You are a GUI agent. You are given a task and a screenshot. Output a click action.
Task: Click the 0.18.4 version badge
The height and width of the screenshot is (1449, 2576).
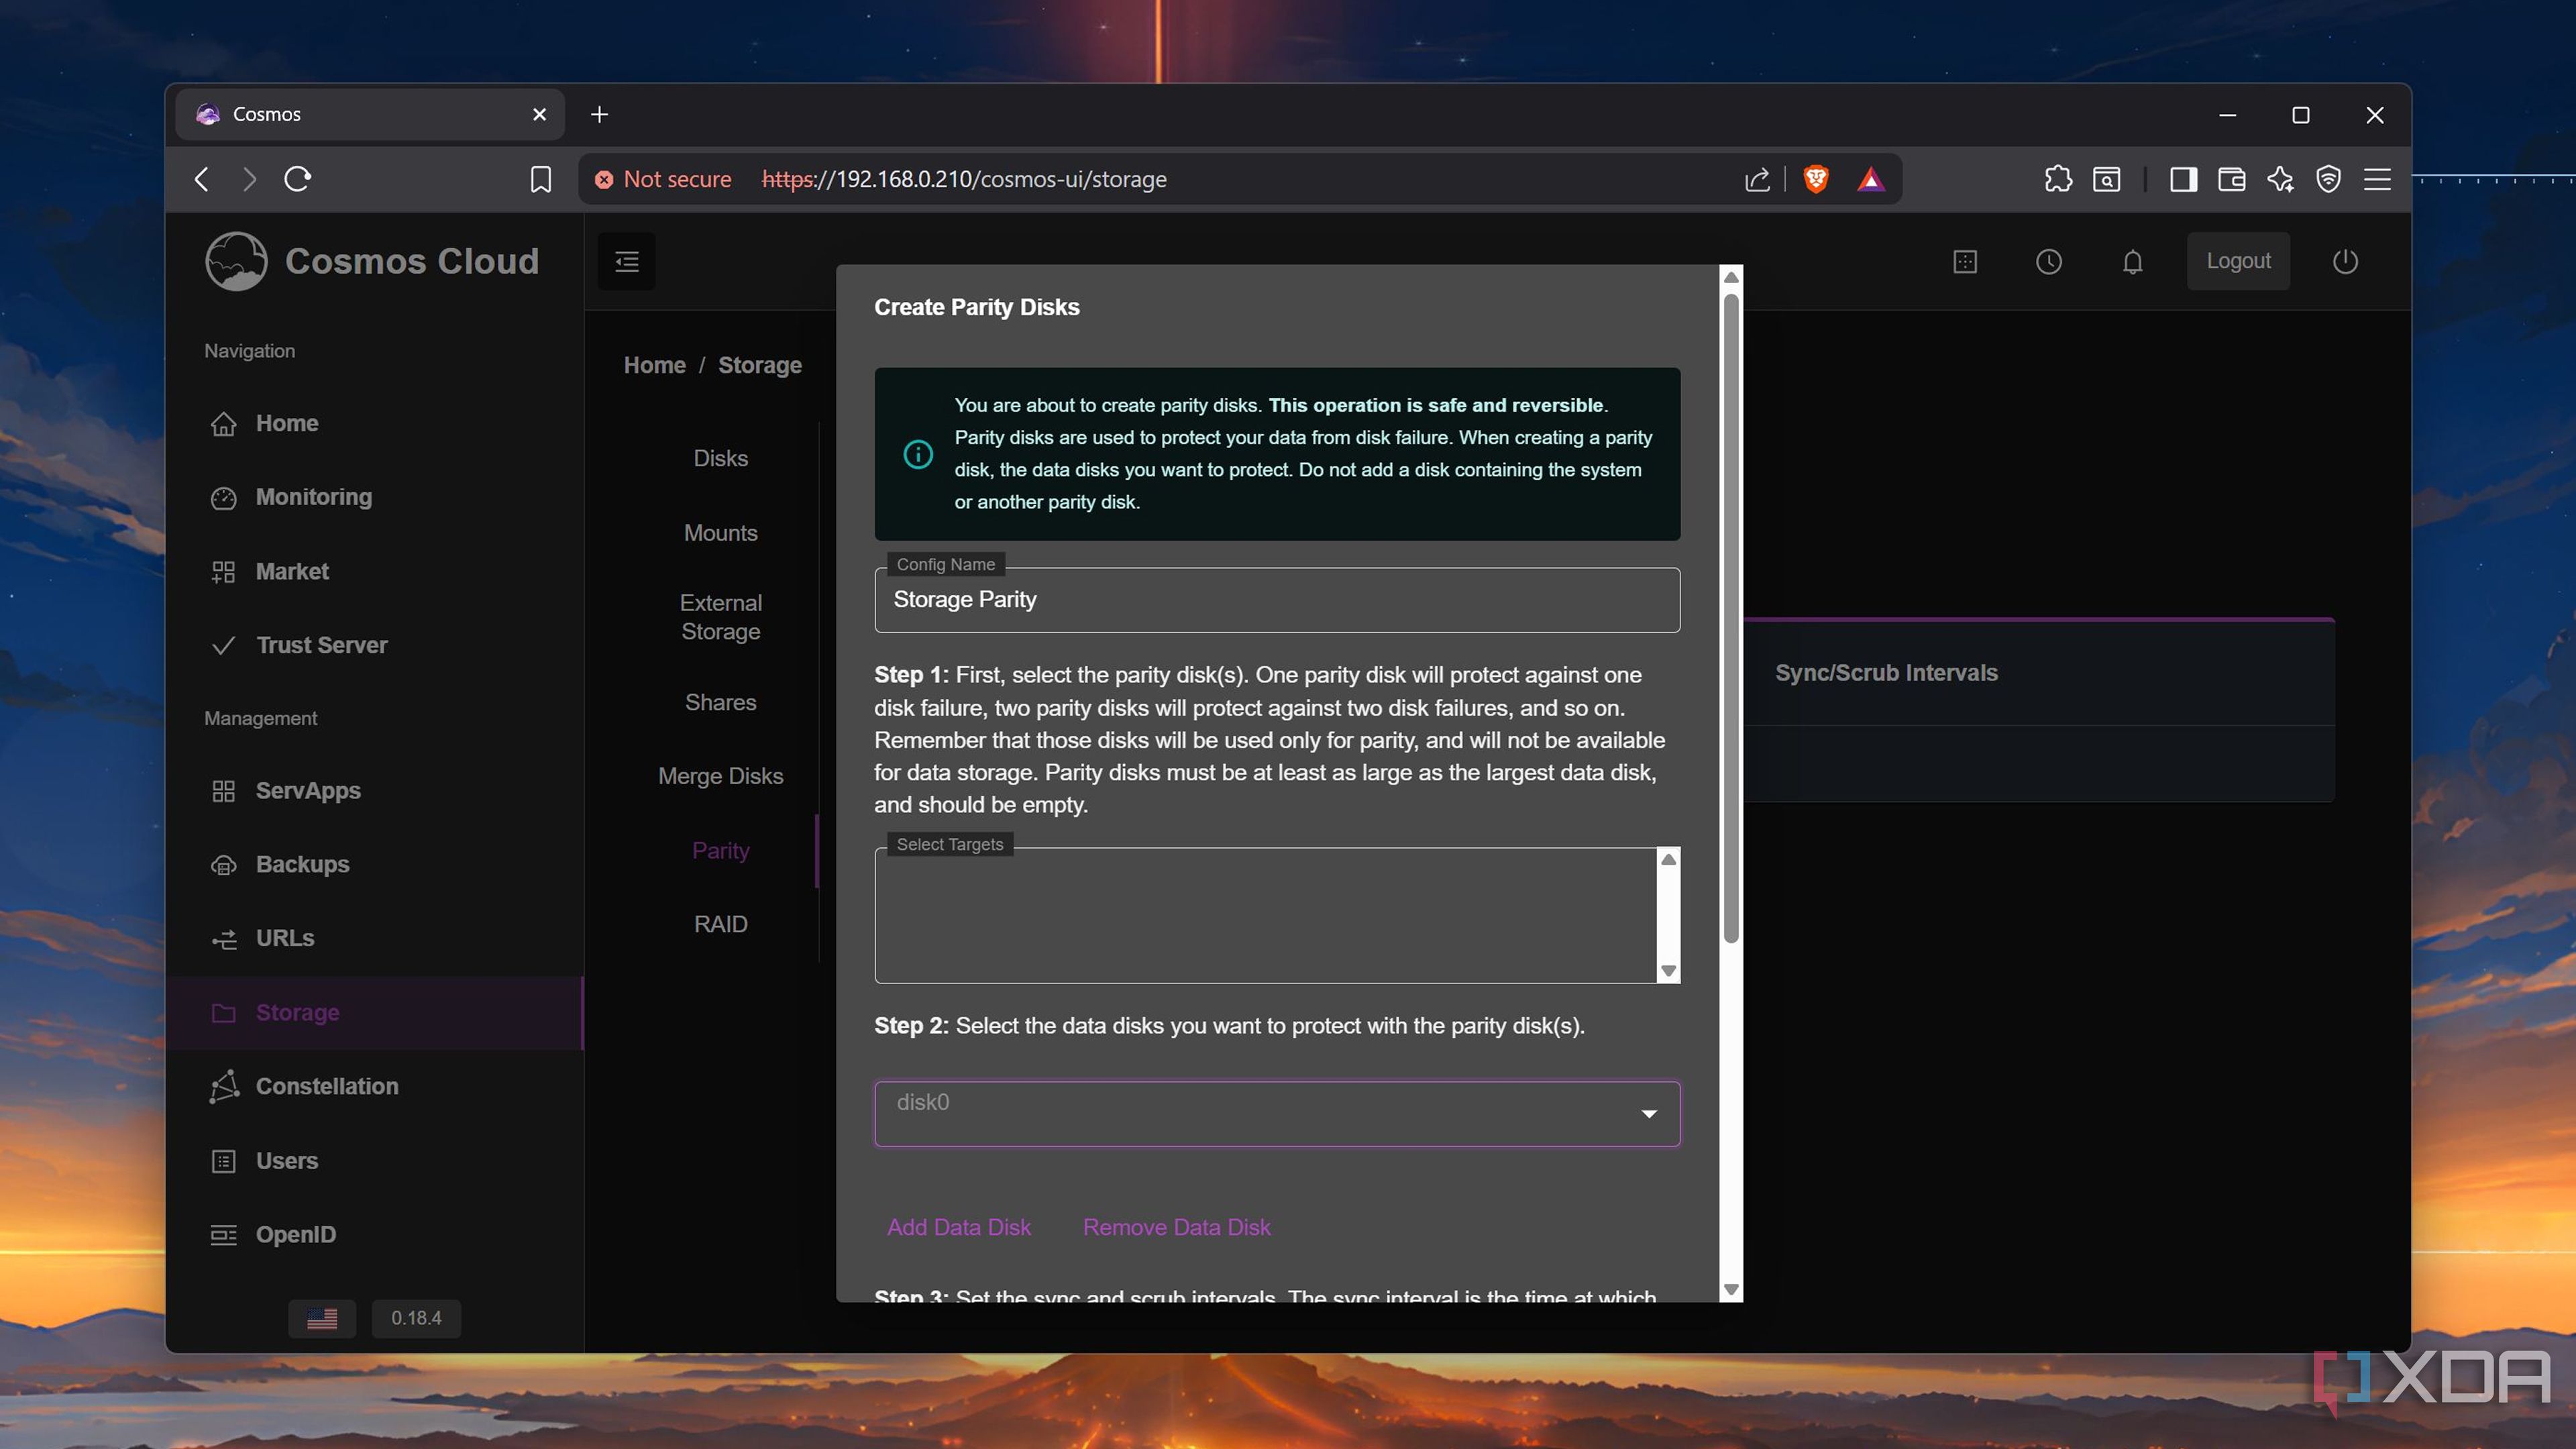tap(416, 1318)
